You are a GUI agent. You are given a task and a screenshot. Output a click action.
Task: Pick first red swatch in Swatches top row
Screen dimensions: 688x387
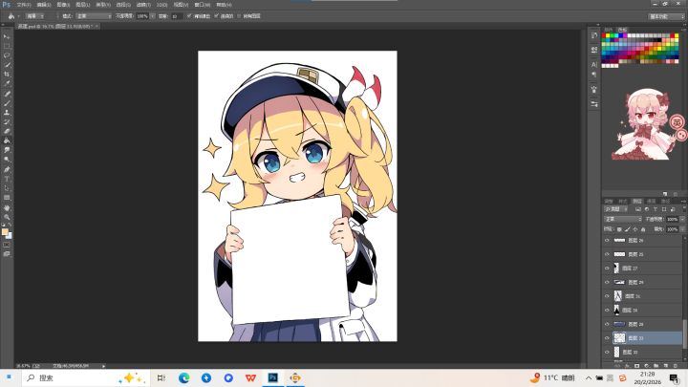tap(603, 35)
